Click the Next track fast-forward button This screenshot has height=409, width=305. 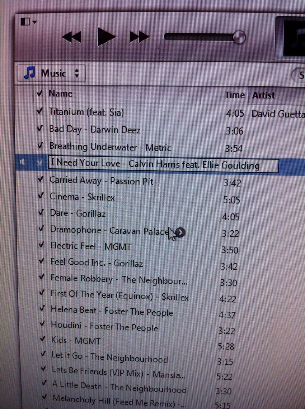pos(139,37)
